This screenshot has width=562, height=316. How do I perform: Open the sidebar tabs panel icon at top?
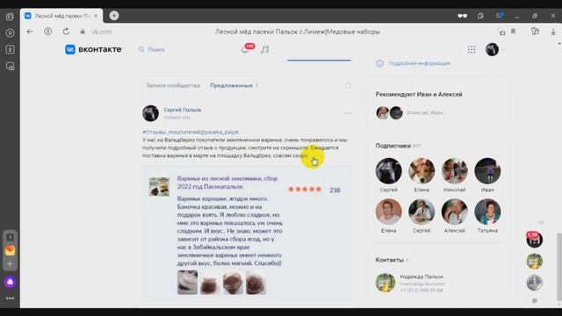[x=10, y=17]
